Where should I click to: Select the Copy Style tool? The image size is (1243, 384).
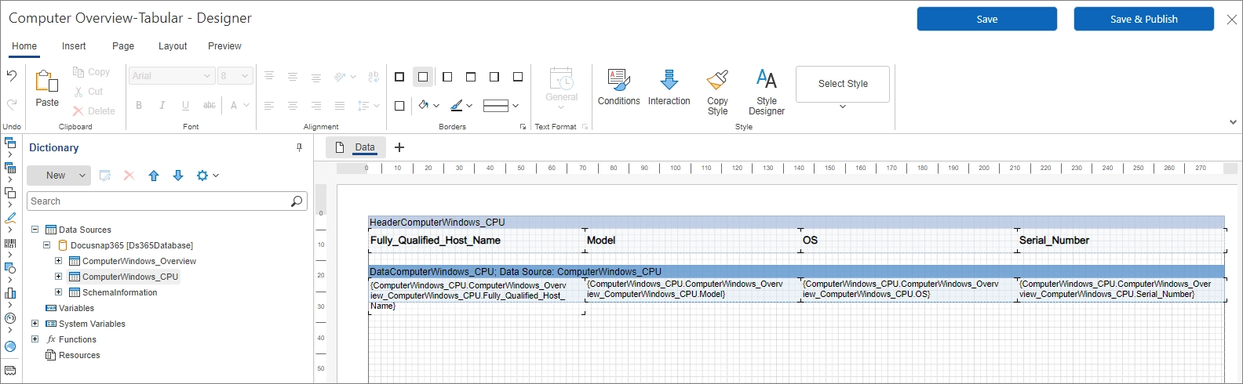[717, 81]
